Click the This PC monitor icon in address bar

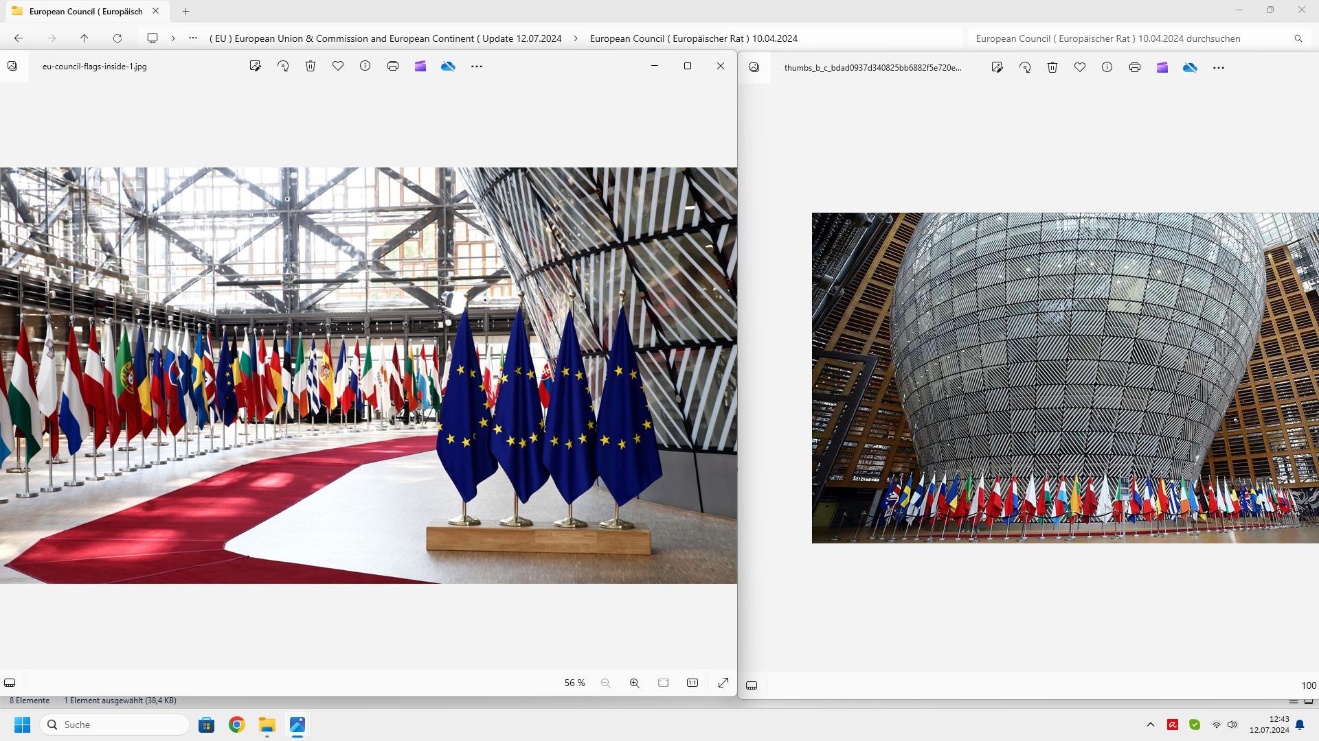click(x=153, y=38)
